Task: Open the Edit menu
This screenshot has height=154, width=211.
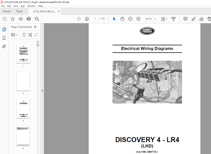Action: click(9, 6)
